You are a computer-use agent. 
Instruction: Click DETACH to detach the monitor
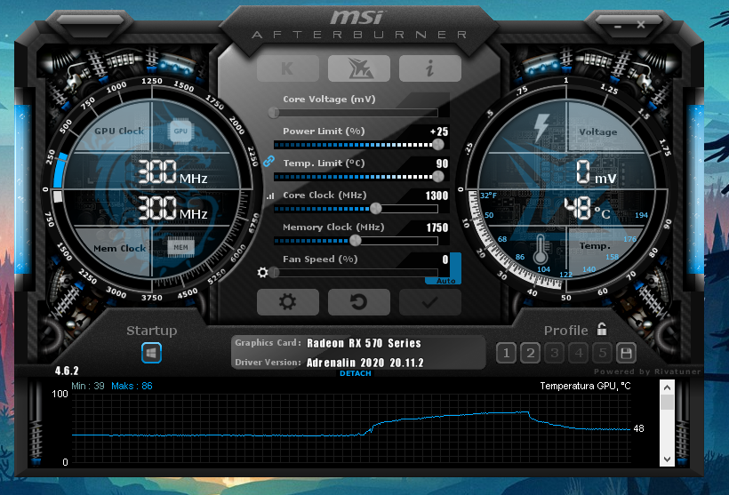coord(356,373)
